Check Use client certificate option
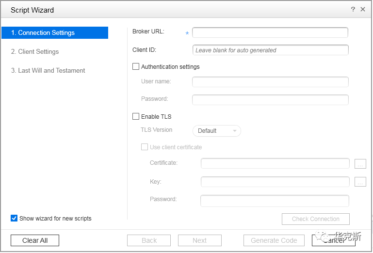This screenshot has height=253, width=373. pos(145,147)
